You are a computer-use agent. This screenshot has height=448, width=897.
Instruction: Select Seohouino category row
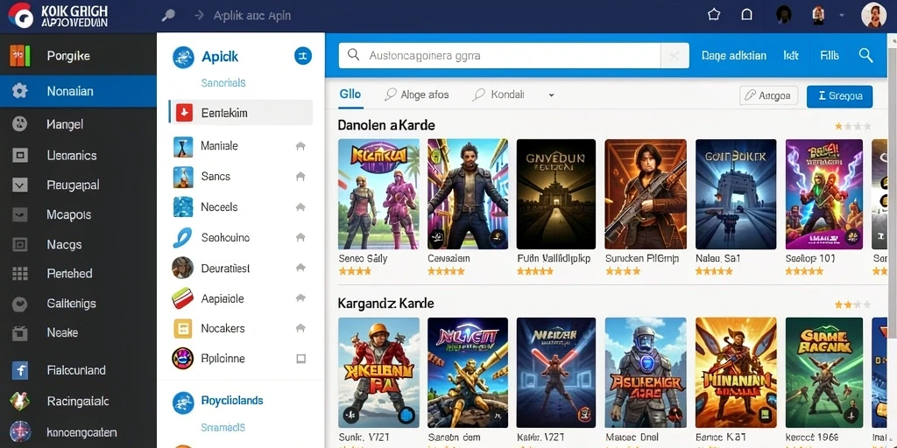coord(240,237)
